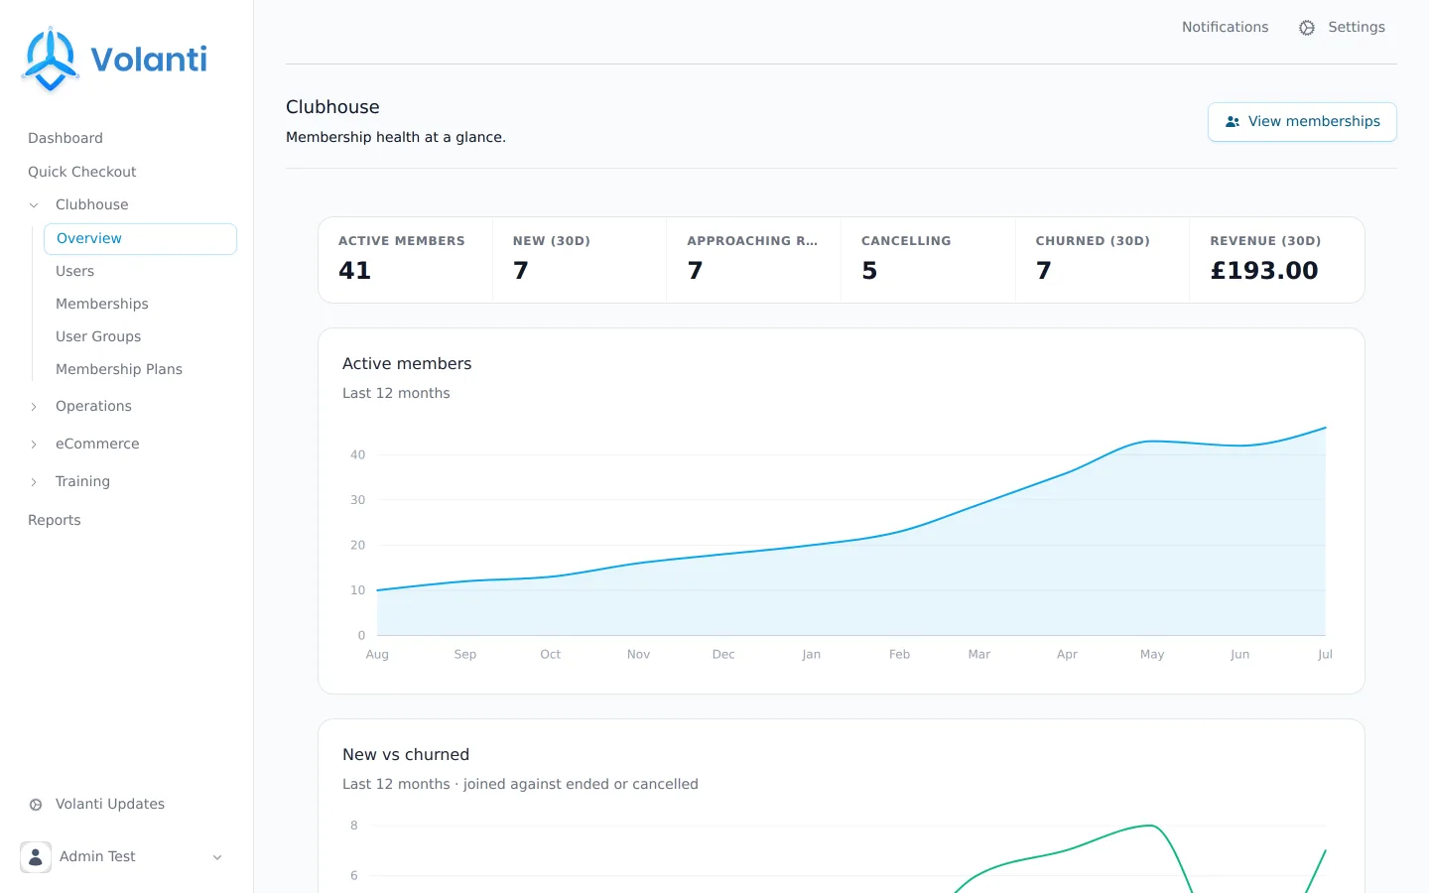The width and height of the screenshot is (1429, 893).
Task: Expand the Training section chevron
Action: coord(34,482)
